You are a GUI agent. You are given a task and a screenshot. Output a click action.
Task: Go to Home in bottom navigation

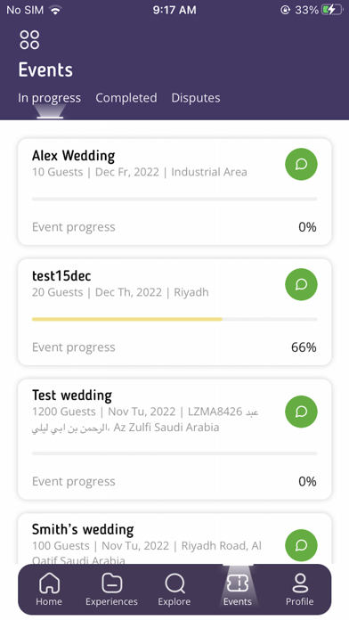tap(49, 590)
